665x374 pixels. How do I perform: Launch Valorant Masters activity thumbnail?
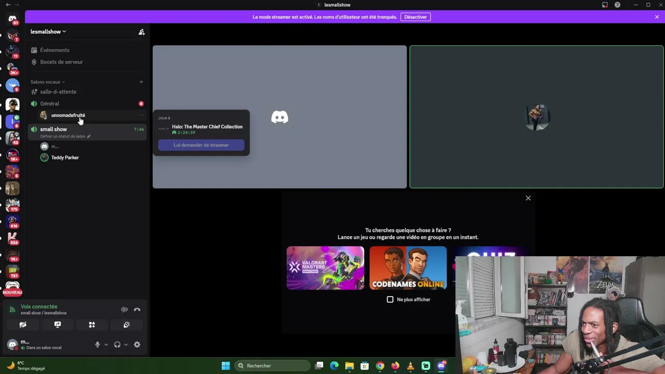click(x=325, y=268)
